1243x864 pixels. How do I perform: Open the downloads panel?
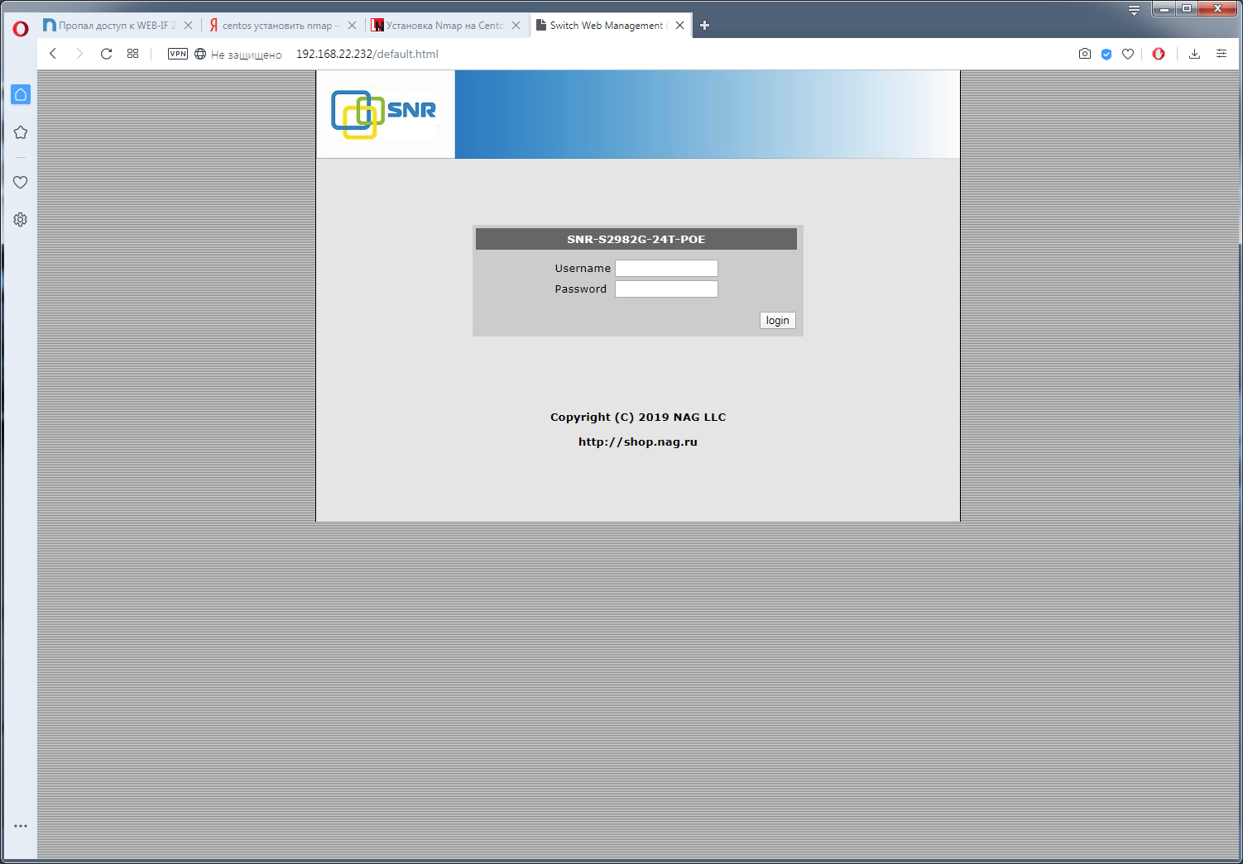pyautogui.click(x=1194, y=54)
